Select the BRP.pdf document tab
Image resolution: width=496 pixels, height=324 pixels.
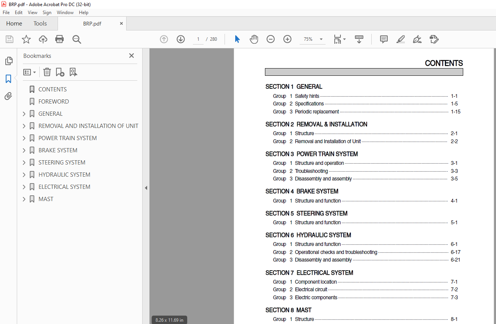coord(92,24)
